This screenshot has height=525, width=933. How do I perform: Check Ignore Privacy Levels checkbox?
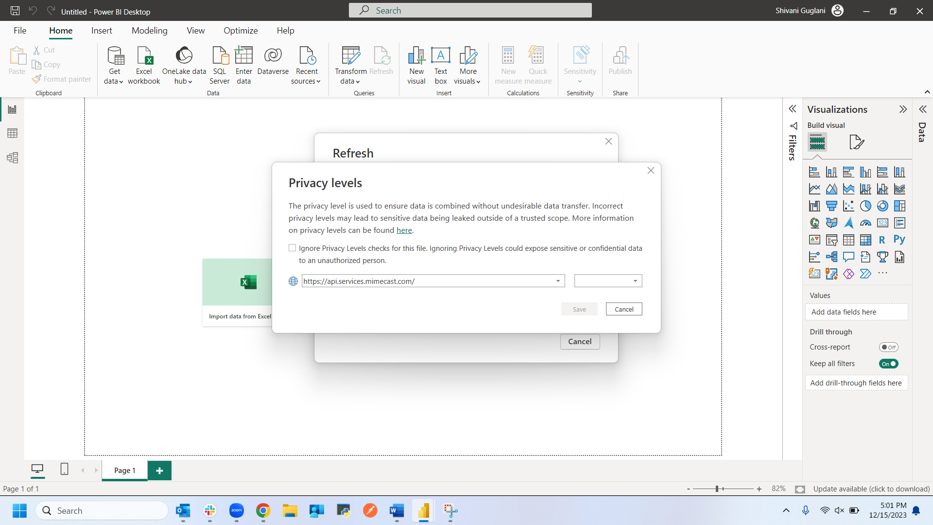(292, 248)
